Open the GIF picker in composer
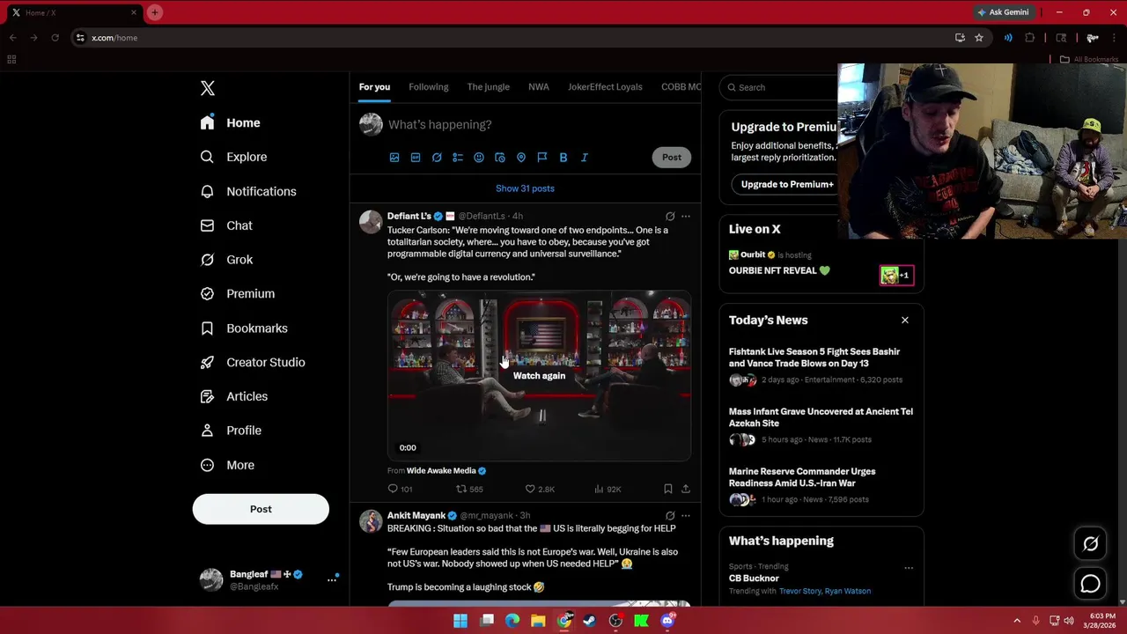 point(416,158)
